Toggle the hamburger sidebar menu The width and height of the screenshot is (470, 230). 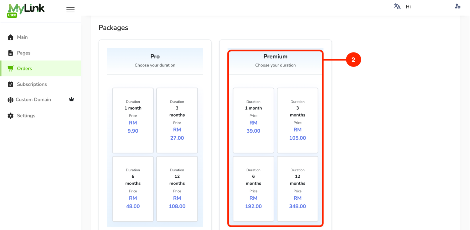tap(70, 10)
